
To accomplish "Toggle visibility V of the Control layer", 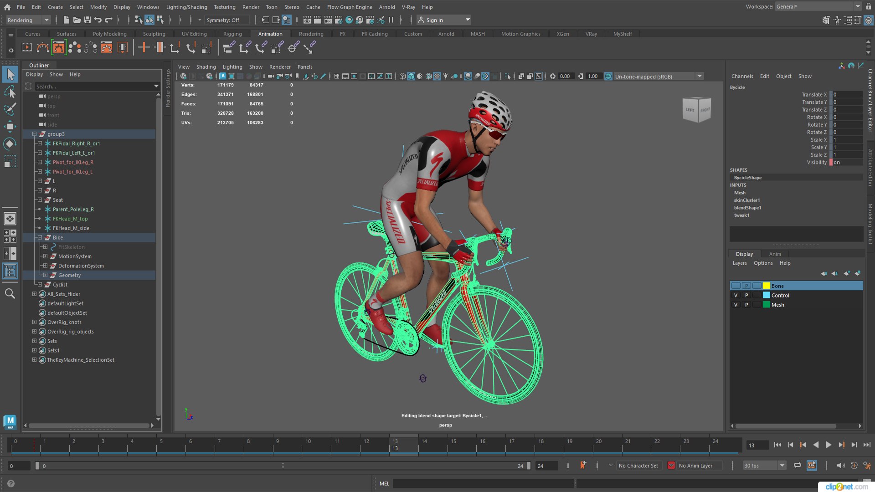I will (736, 296).
